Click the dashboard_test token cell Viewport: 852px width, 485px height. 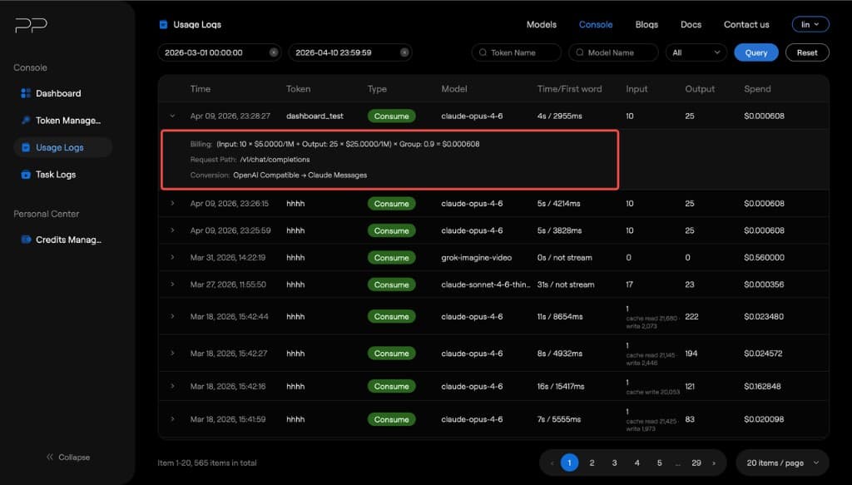tap(315, 116)
